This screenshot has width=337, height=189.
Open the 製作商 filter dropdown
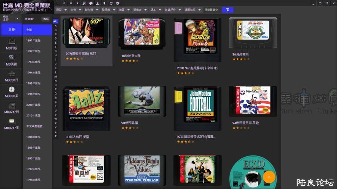(x=91, y=10)
